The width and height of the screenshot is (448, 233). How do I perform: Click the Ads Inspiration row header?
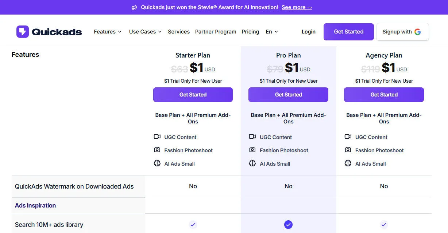point(35,205)
